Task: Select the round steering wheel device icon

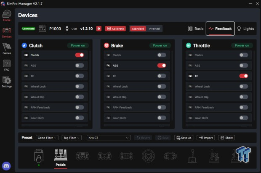Action: [148, 157]
